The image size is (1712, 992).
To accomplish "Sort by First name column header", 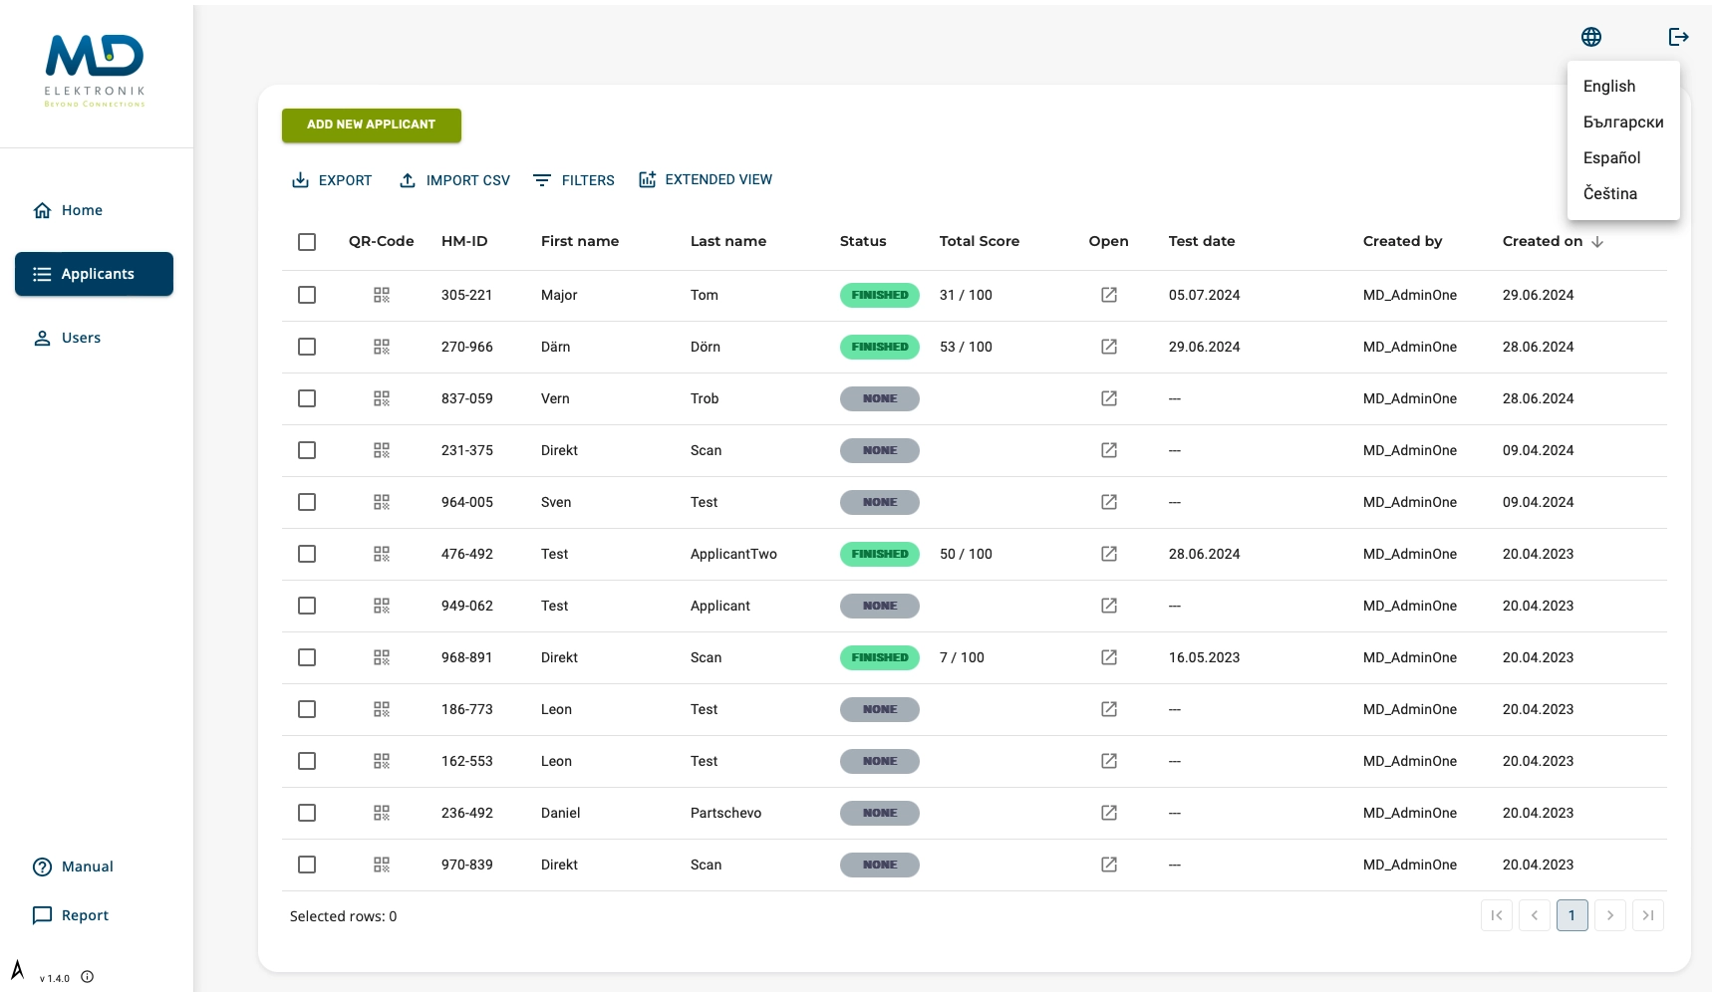I will click(580, 241).
